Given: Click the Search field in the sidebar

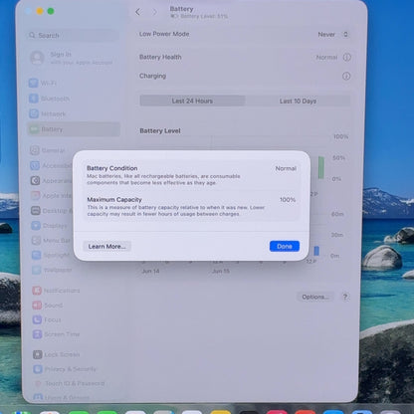Looking at the screenshot, I should 73,35.
